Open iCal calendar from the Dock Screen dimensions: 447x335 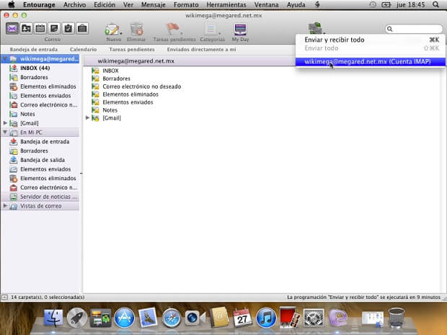point(242,317)
